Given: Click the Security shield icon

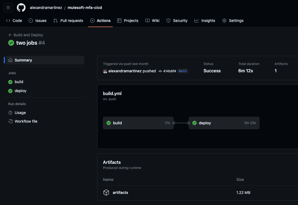Looking at the screenshot, I should (168, 21).
